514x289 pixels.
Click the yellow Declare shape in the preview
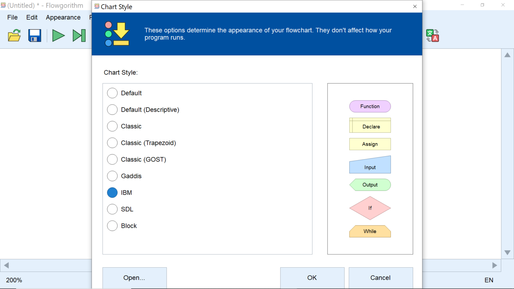coord(370,125)
